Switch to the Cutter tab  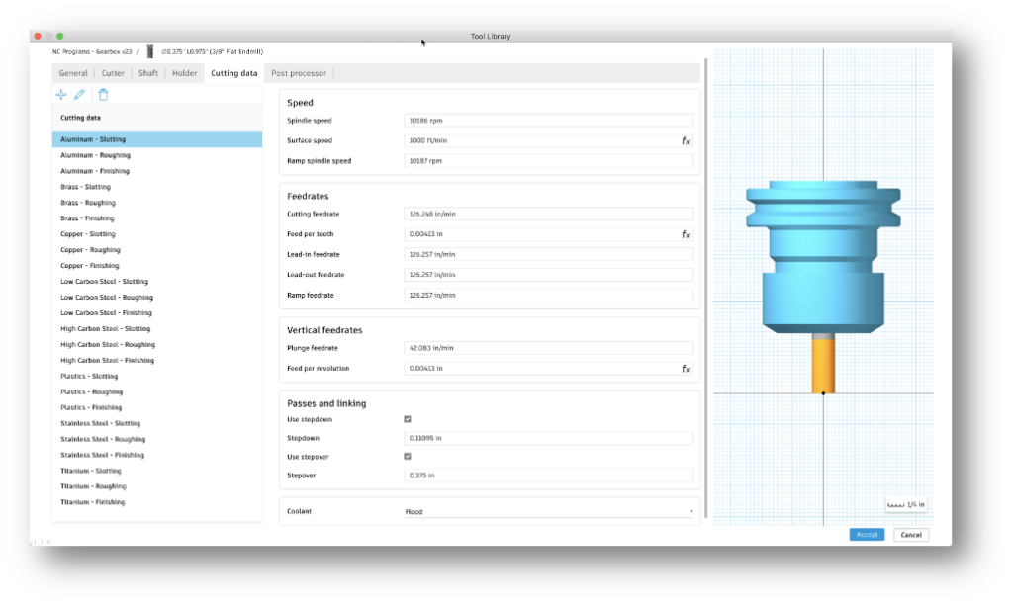click(x=112, y=72)
